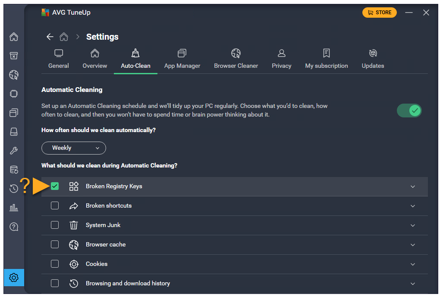443x297 pixels.
Task: Uncheck the Broken Registry Keys checkbox
Action: (x=55, y=186)
